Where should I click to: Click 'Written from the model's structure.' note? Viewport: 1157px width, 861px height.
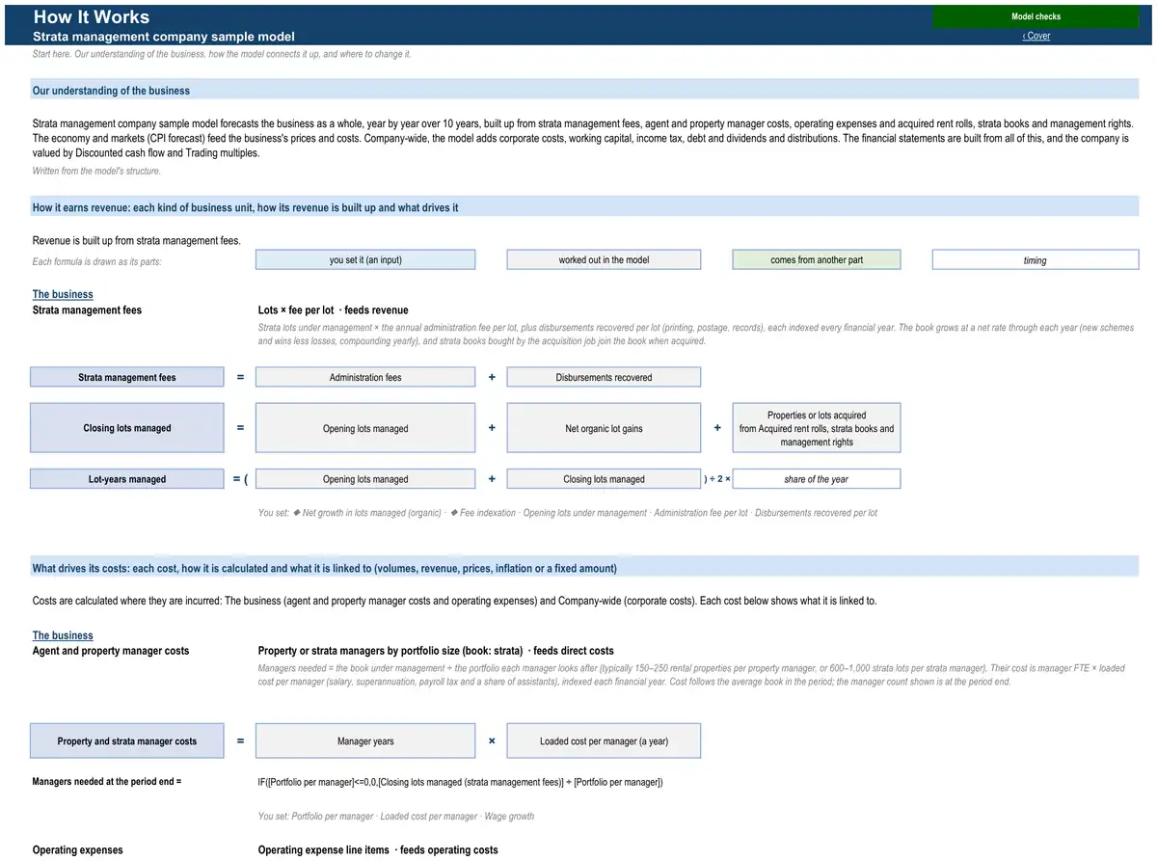(96, 171)
